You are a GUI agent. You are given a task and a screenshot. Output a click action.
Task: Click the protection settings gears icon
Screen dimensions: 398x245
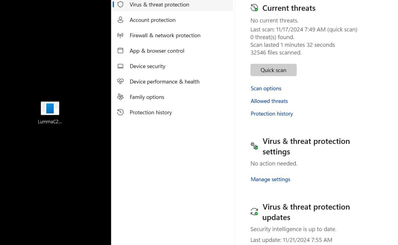point(254,146)
